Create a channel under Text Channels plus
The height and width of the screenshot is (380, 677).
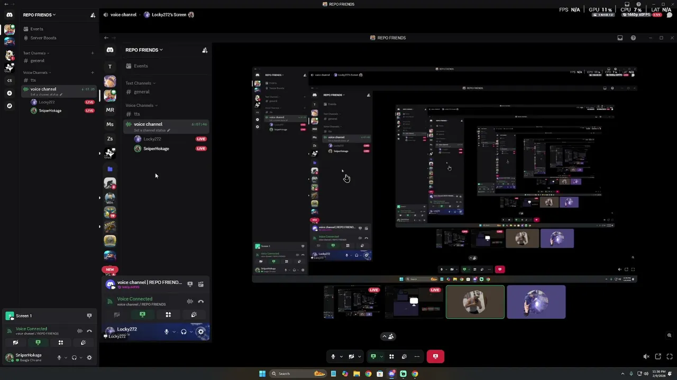(93, 53)
